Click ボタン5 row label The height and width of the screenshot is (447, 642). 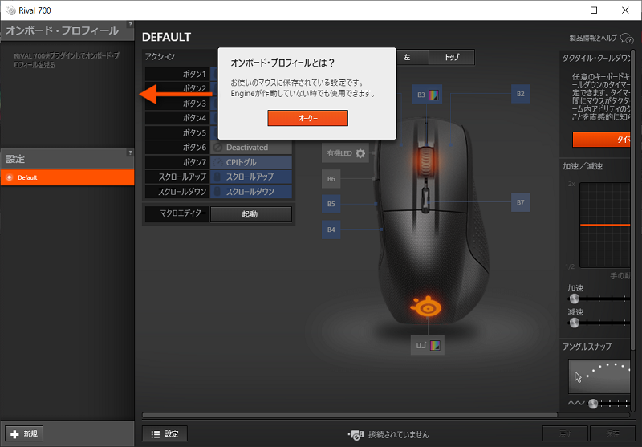pyautogui.click(x=177, y=132)
